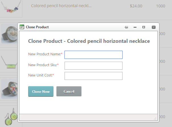Focus the New Product Name field

(94, 55)
